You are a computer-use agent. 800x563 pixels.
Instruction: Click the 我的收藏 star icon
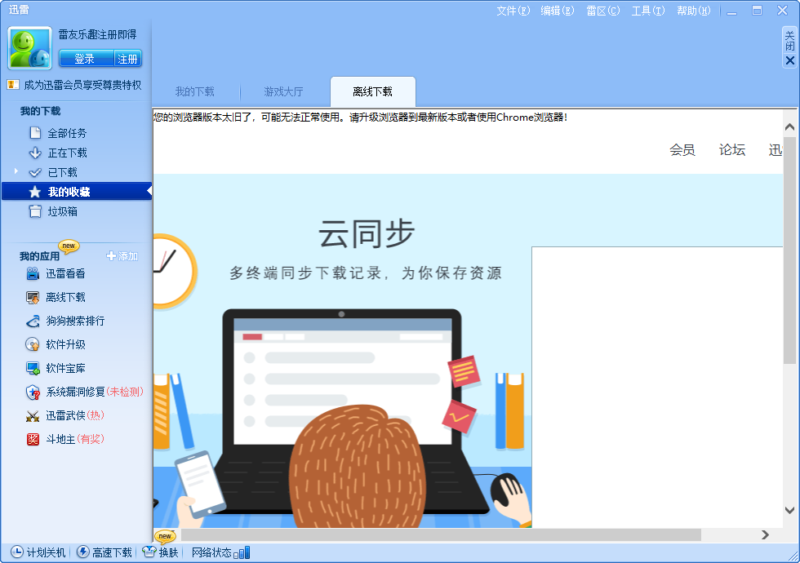pyautogui.click(x=34, y=192)
